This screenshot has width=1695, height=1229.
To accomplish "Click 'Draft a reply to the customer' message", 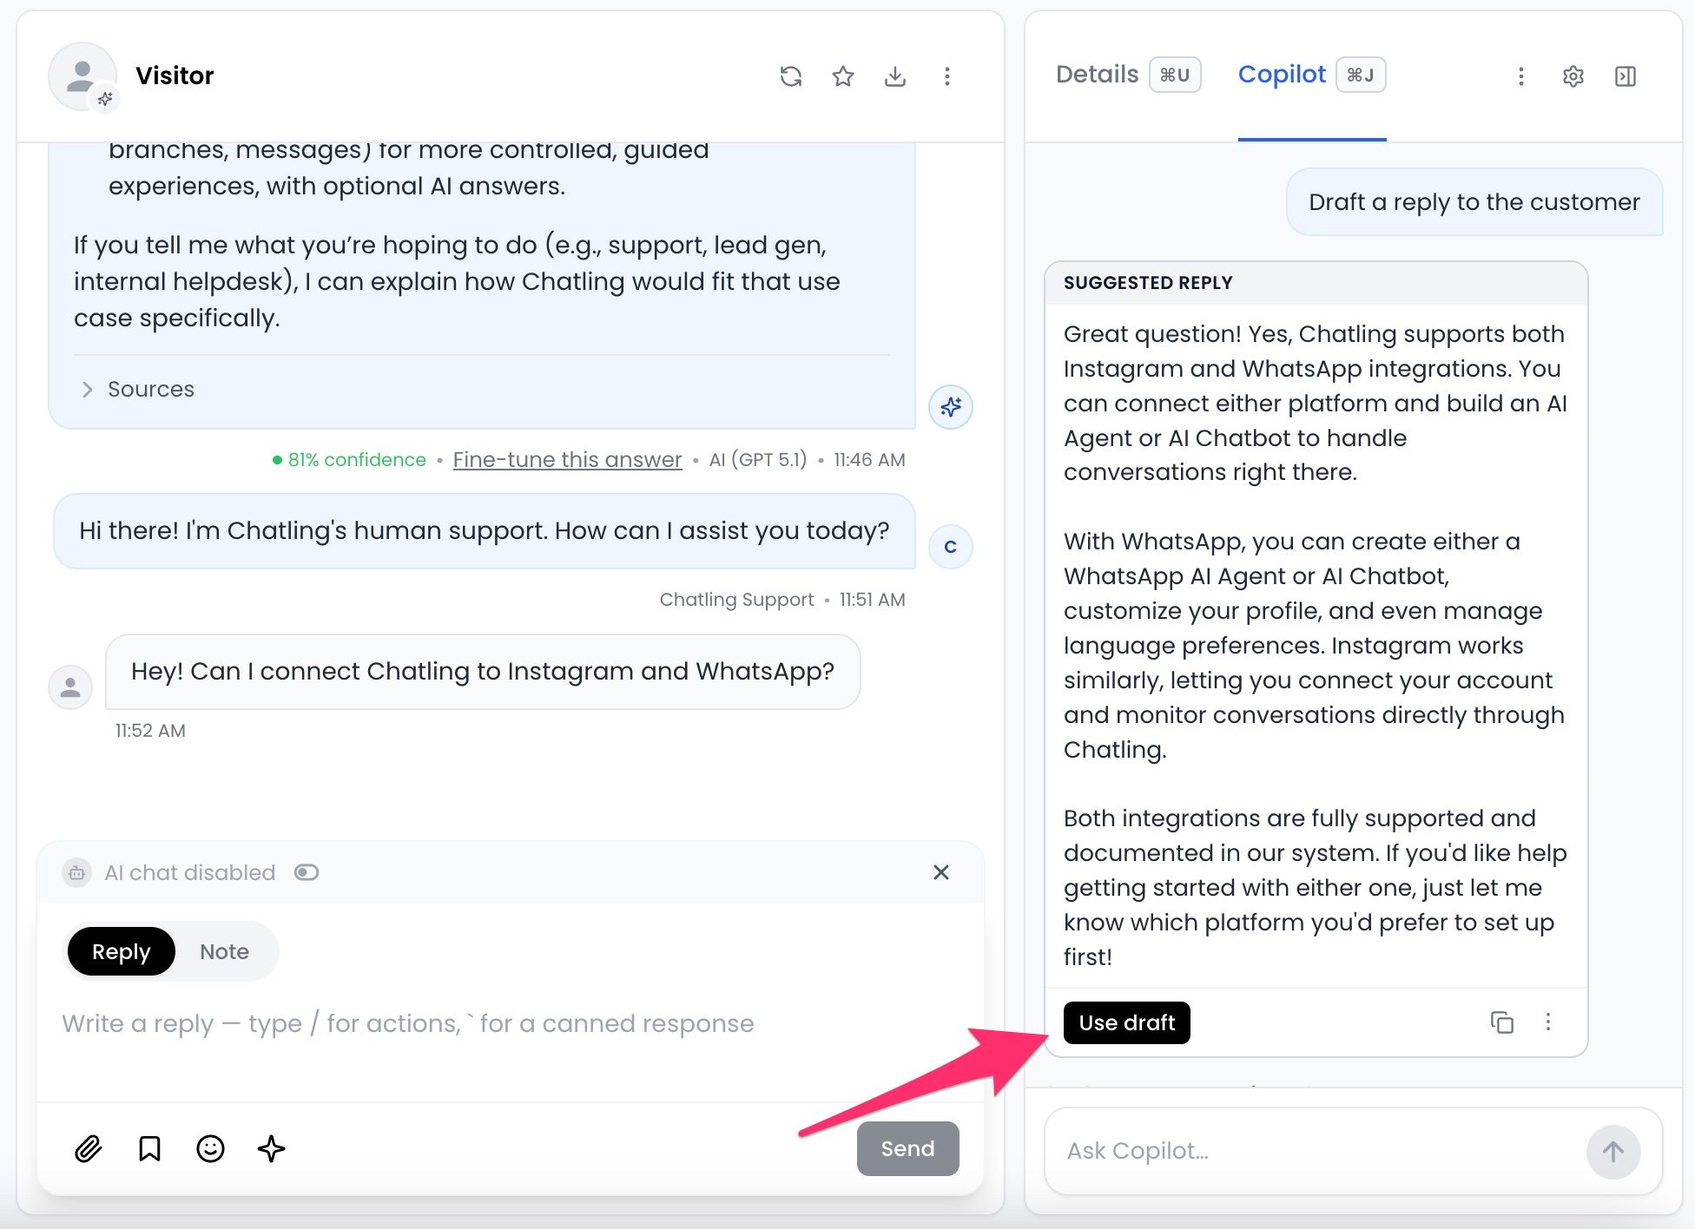I will point(1474,202).
